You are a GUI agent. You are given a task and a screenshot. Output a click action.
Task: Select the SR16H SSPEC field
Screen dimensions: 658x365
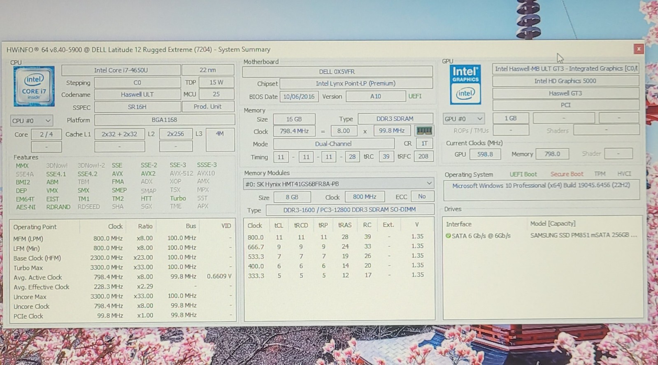click(x=137, y=107)
